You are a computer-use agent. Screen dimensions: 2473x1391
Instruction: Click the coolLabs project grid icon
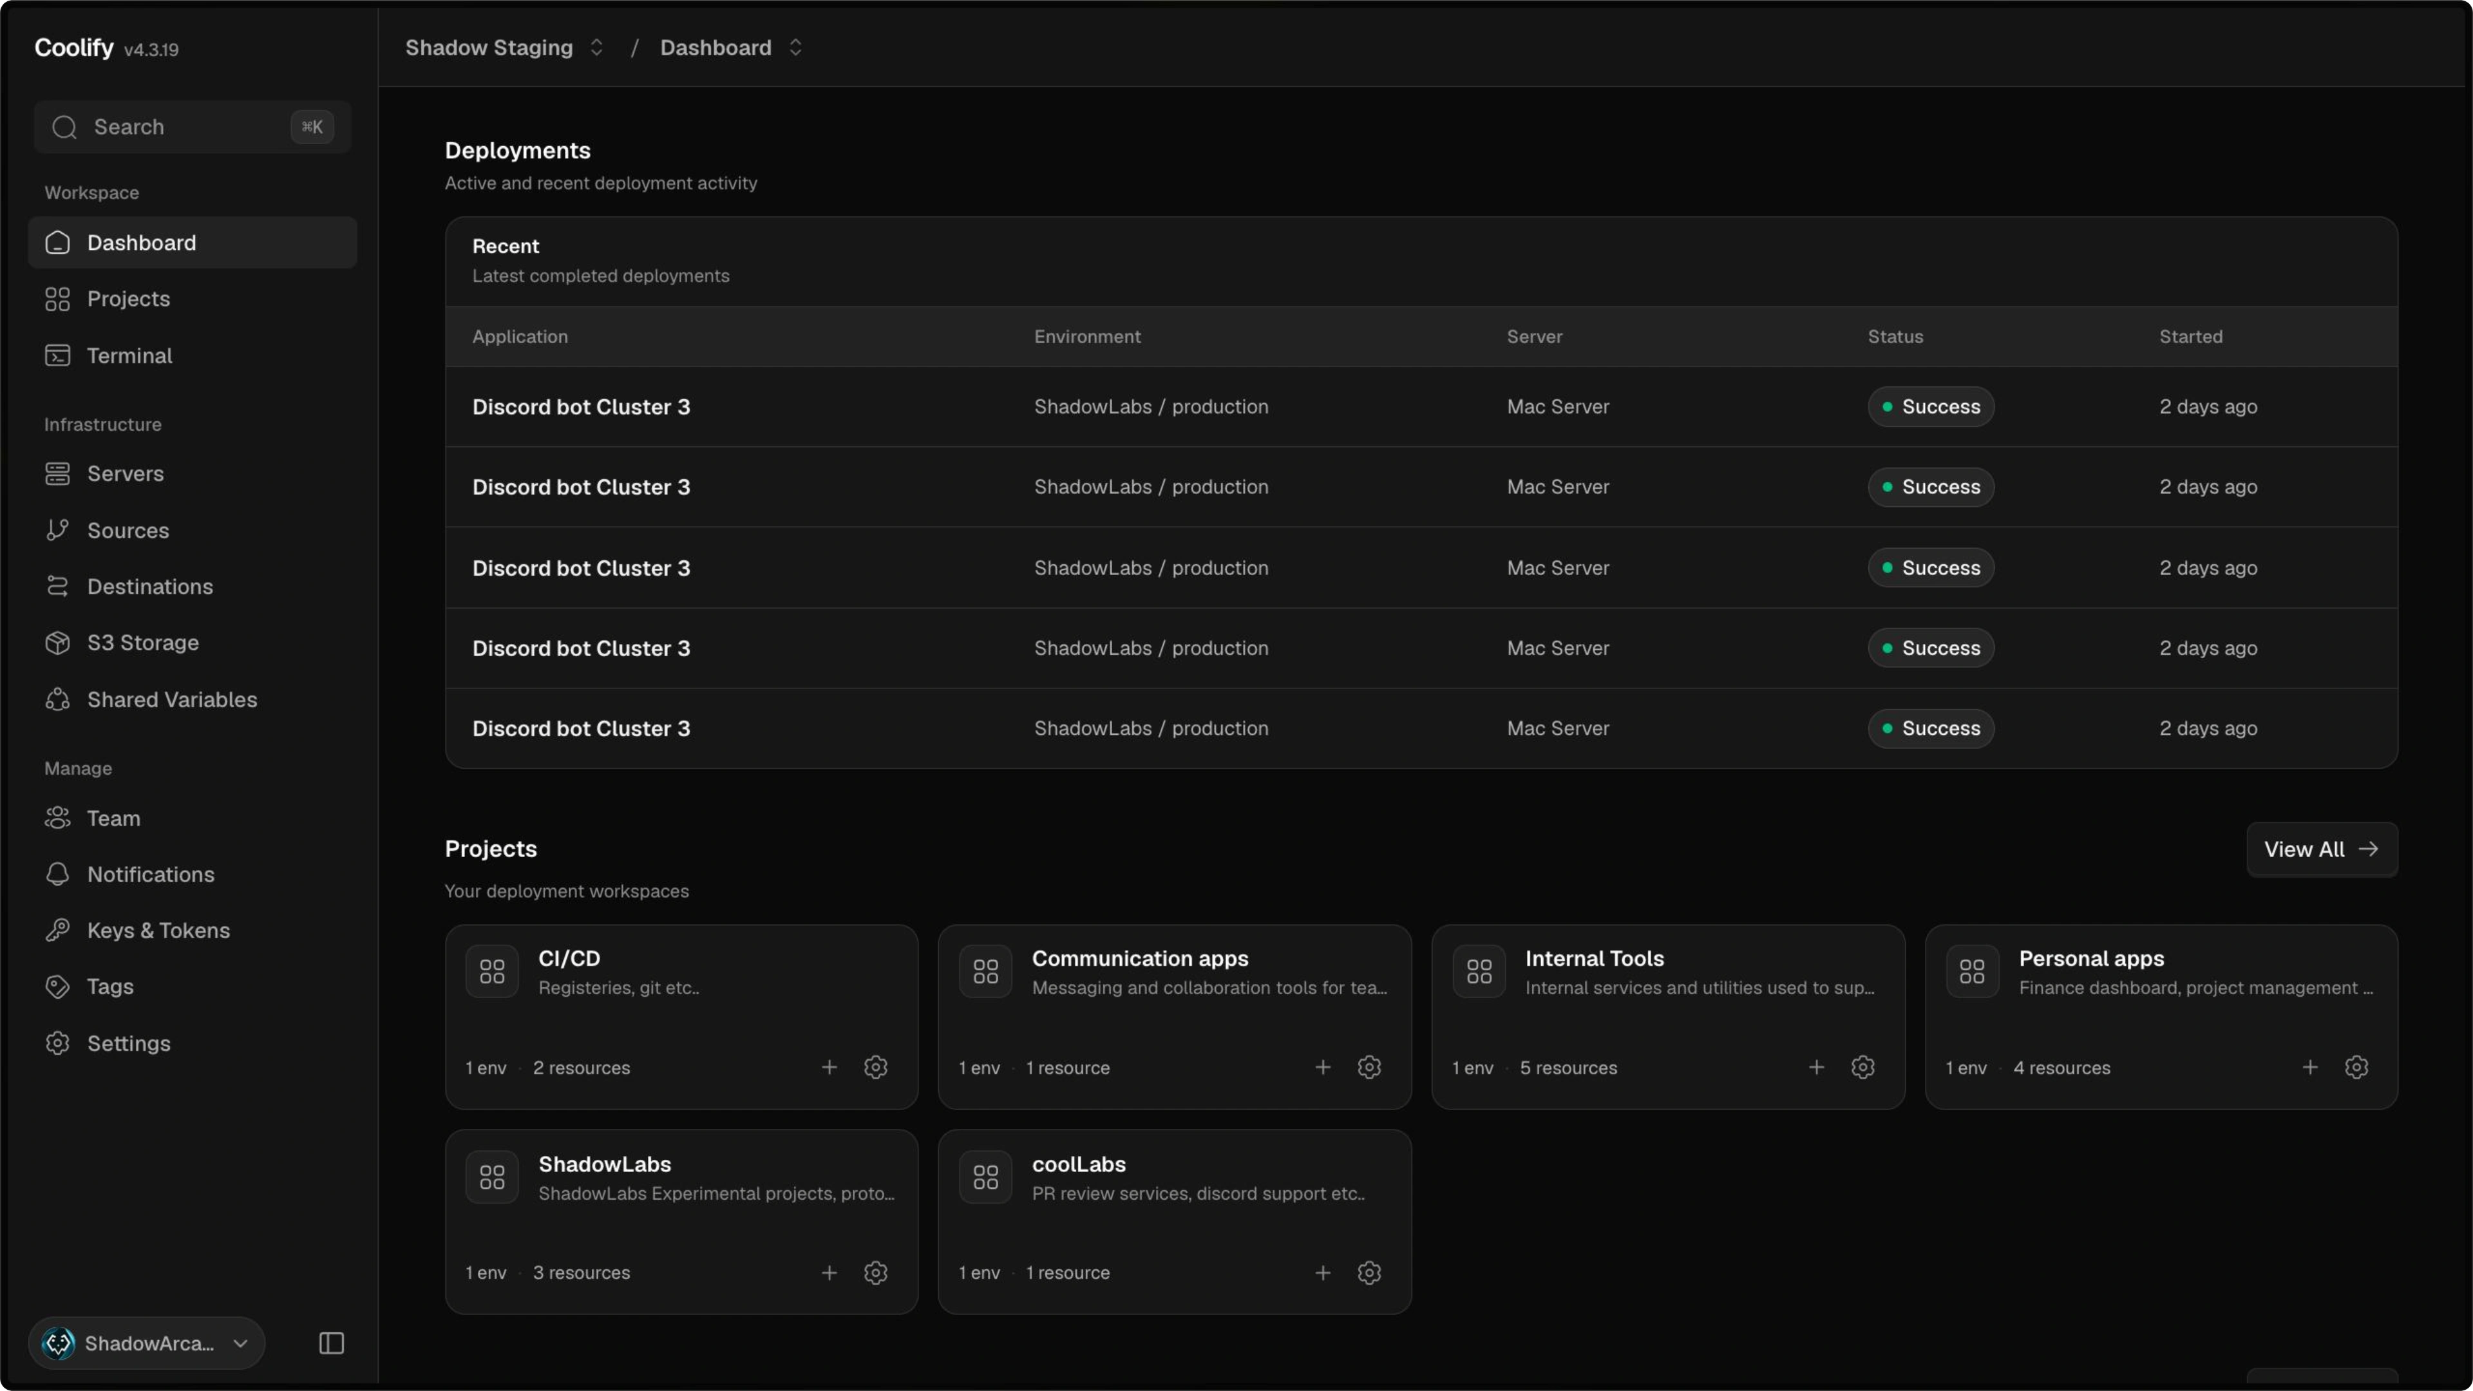click(986, 1177)
